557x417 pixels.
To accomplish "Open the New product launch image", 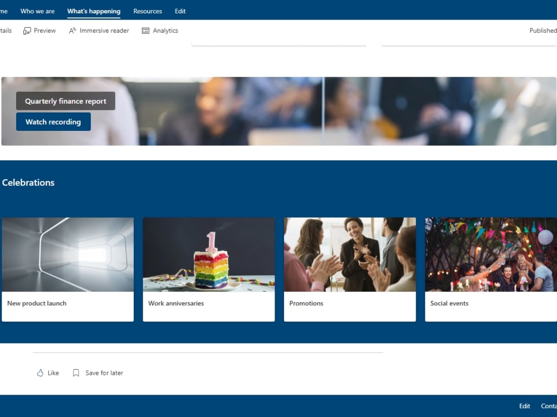I will pyautogui.click(x=67, y=254).
